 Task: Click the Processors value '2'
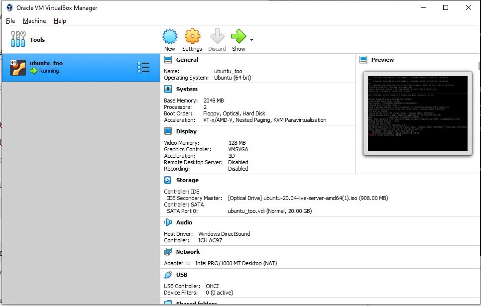[x=205, y=107]
